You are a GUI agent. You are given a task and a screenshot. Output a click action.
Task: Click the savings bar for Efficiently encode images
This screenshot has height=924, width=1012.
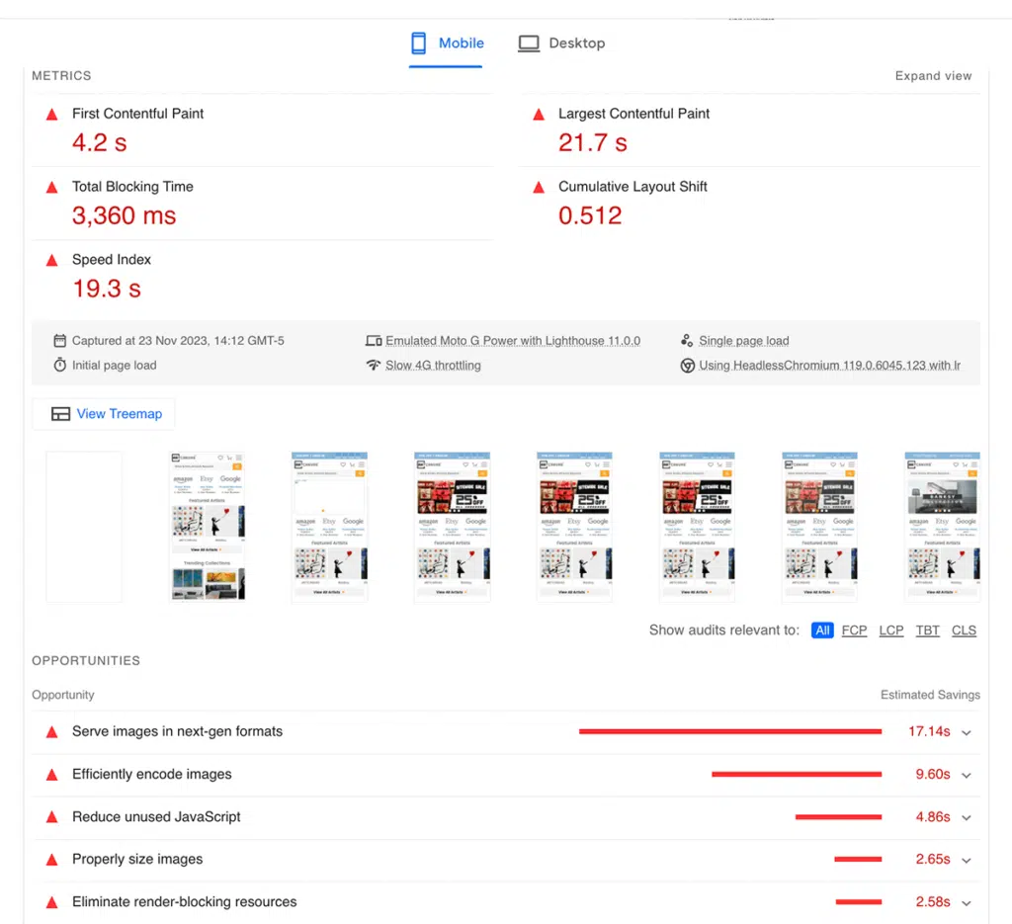797,774
